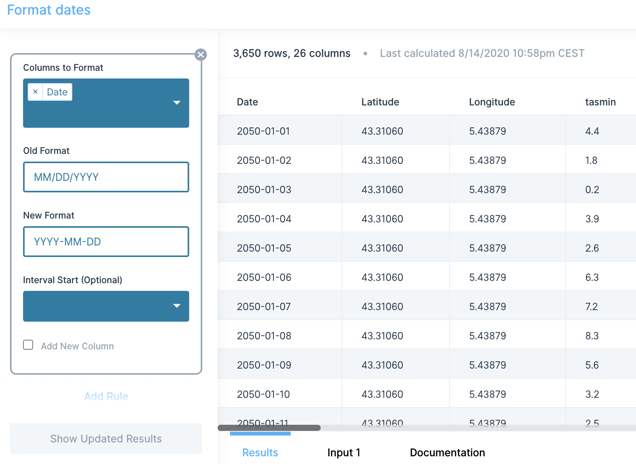
Task: Click tasmin value 3.9
Action: pos(592,219)
